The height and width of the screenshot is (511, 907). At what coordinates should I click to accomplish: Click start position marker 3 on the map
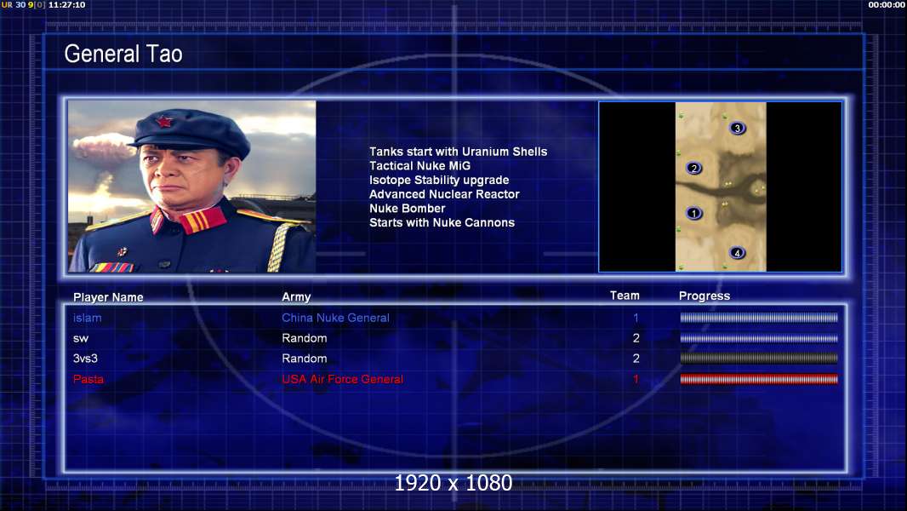pyautogui.click(x=737, y=128)
